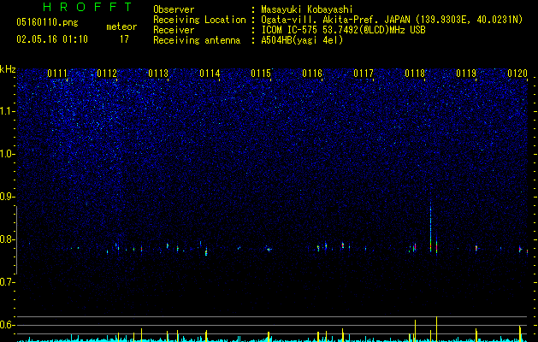Click the 0.7 frequency axis label
The height and width of the screenshot is (342, 538).
[x=8, y=282]
